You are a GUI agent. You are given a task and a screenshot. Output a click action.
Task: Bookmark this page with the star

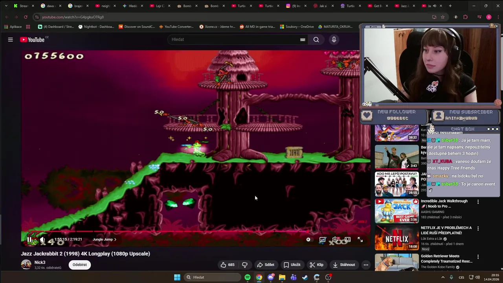click(x=443, y=17)
